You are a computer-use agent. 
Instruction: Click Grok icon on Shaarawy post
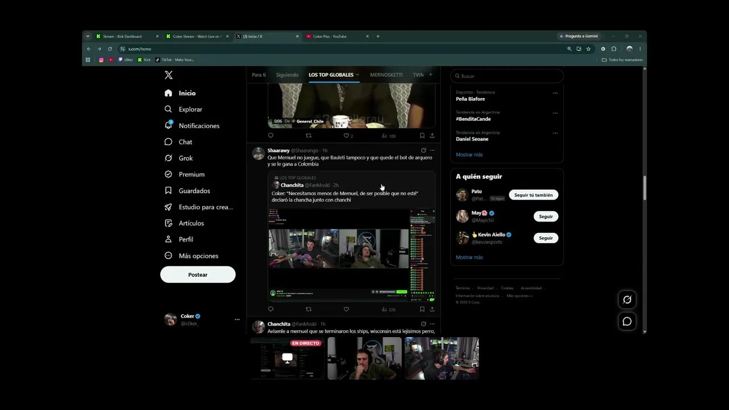pyautogui.click(x=423, y=150)
